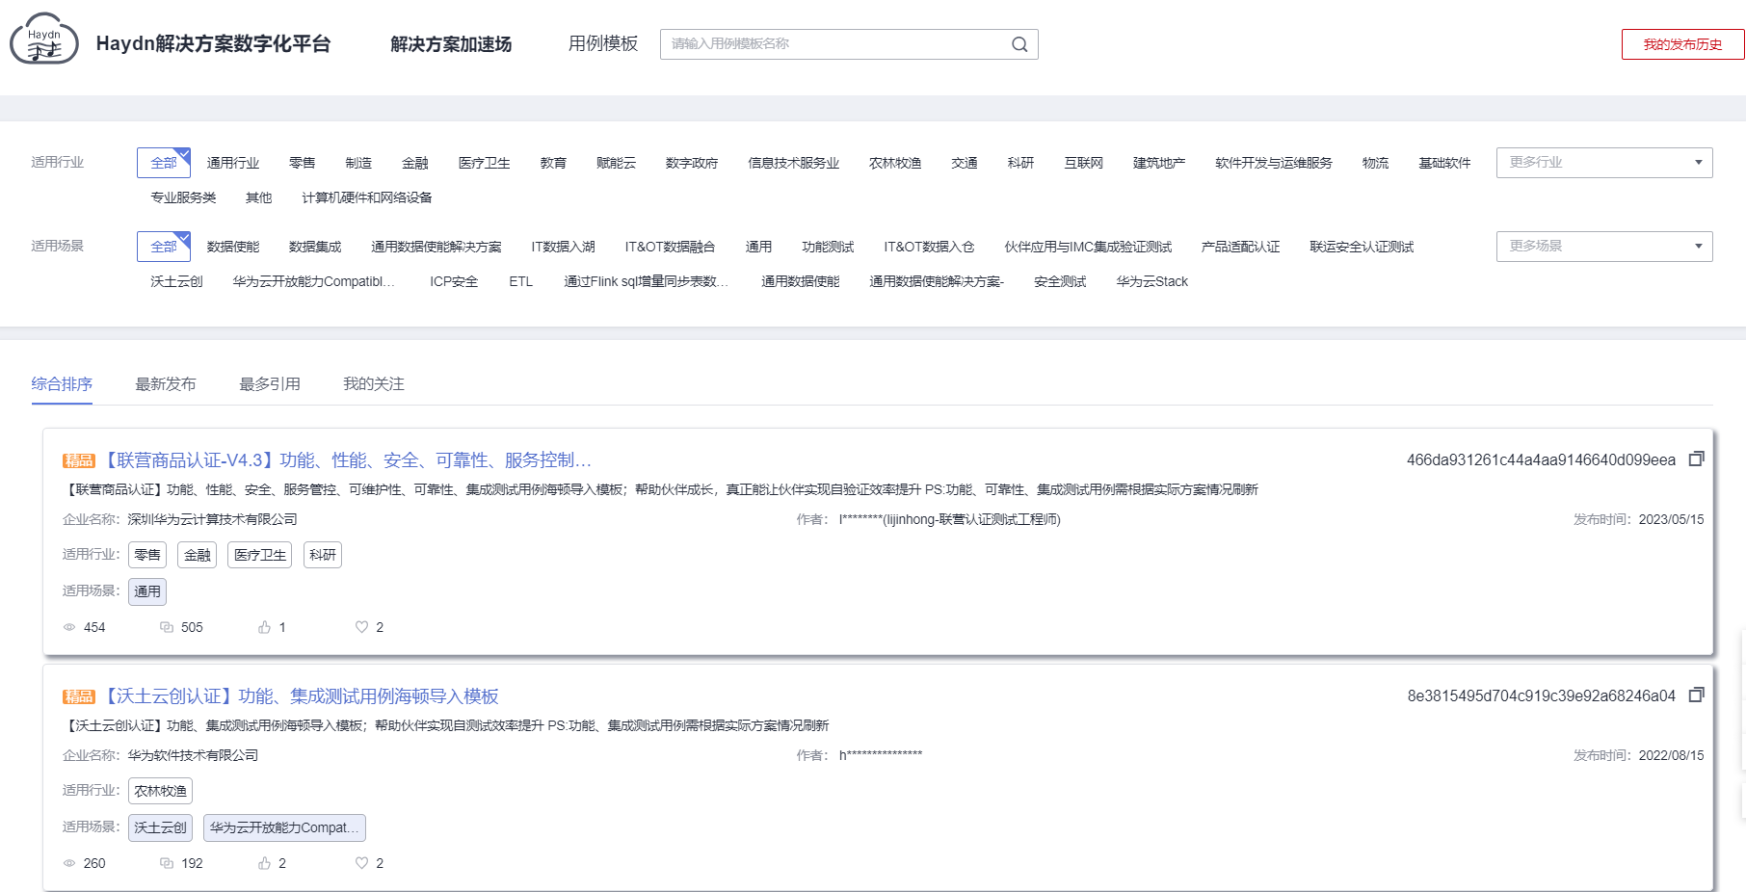The height and width of the screenshot is (892, 1746).
Task: Filter scenario by ETL
Action: 521,281
